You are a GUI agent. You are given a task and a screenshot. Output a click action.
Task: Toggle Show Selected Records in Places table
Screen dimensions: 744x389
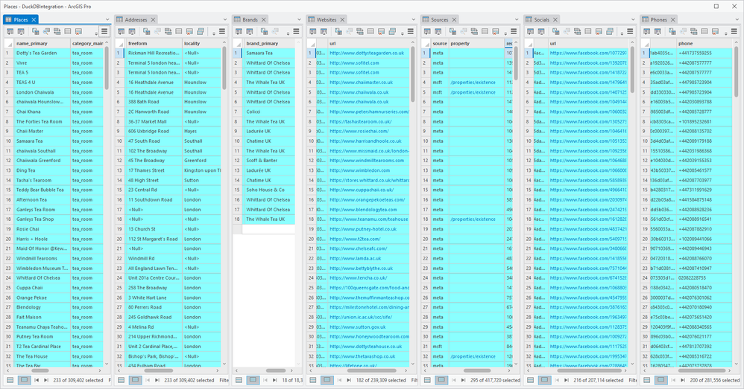(24, 380)
